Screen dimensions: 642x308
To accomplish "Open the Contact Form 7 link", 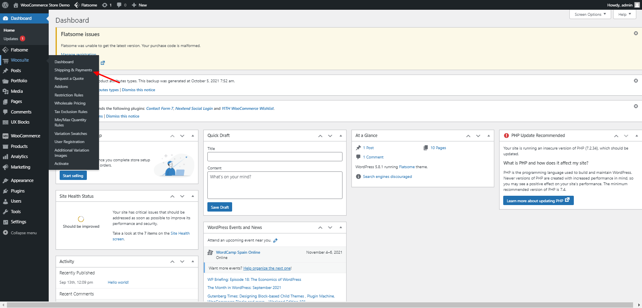I will click(x=159, y=109).
